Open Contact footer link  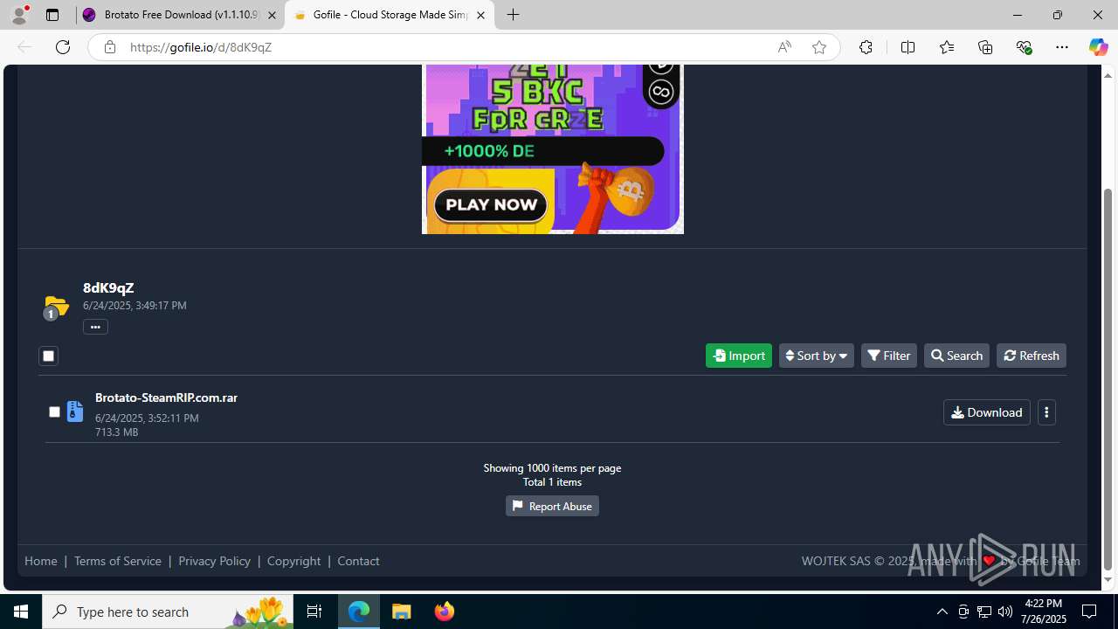coord(358,561)
